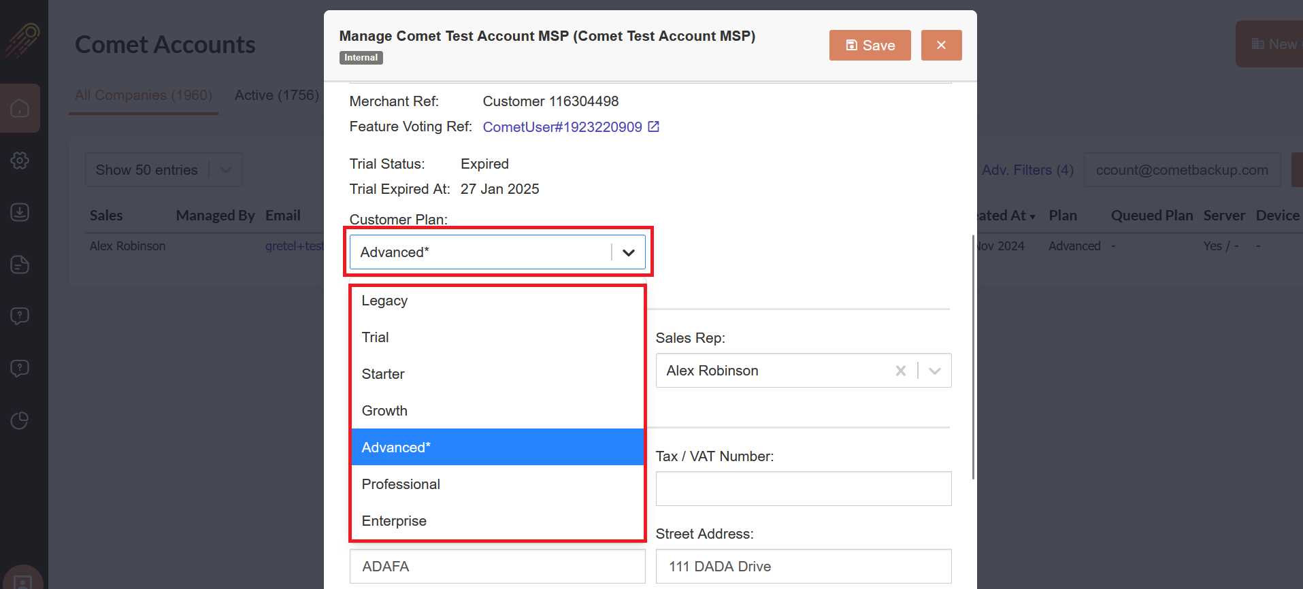Sort the table by Queued Plan column
This screenshot has height=589, width=1303.
coord(1152,216)
